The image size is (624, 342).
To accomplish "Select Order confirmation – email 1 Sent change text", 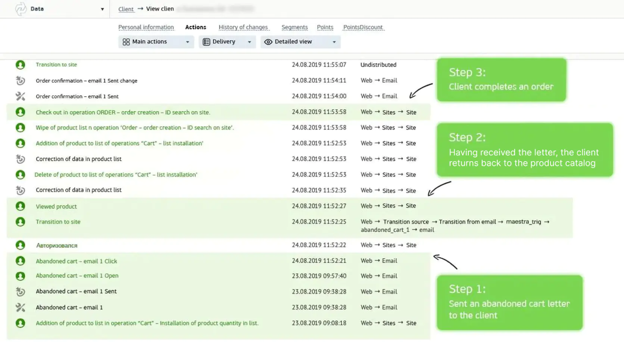I will coord(87,81).
